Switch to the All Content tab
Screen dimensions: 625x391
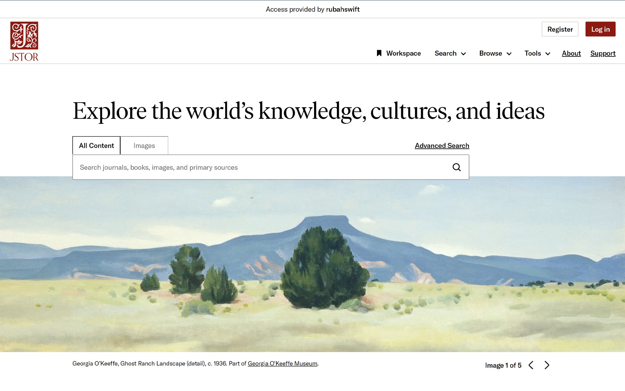coord(96,146)
